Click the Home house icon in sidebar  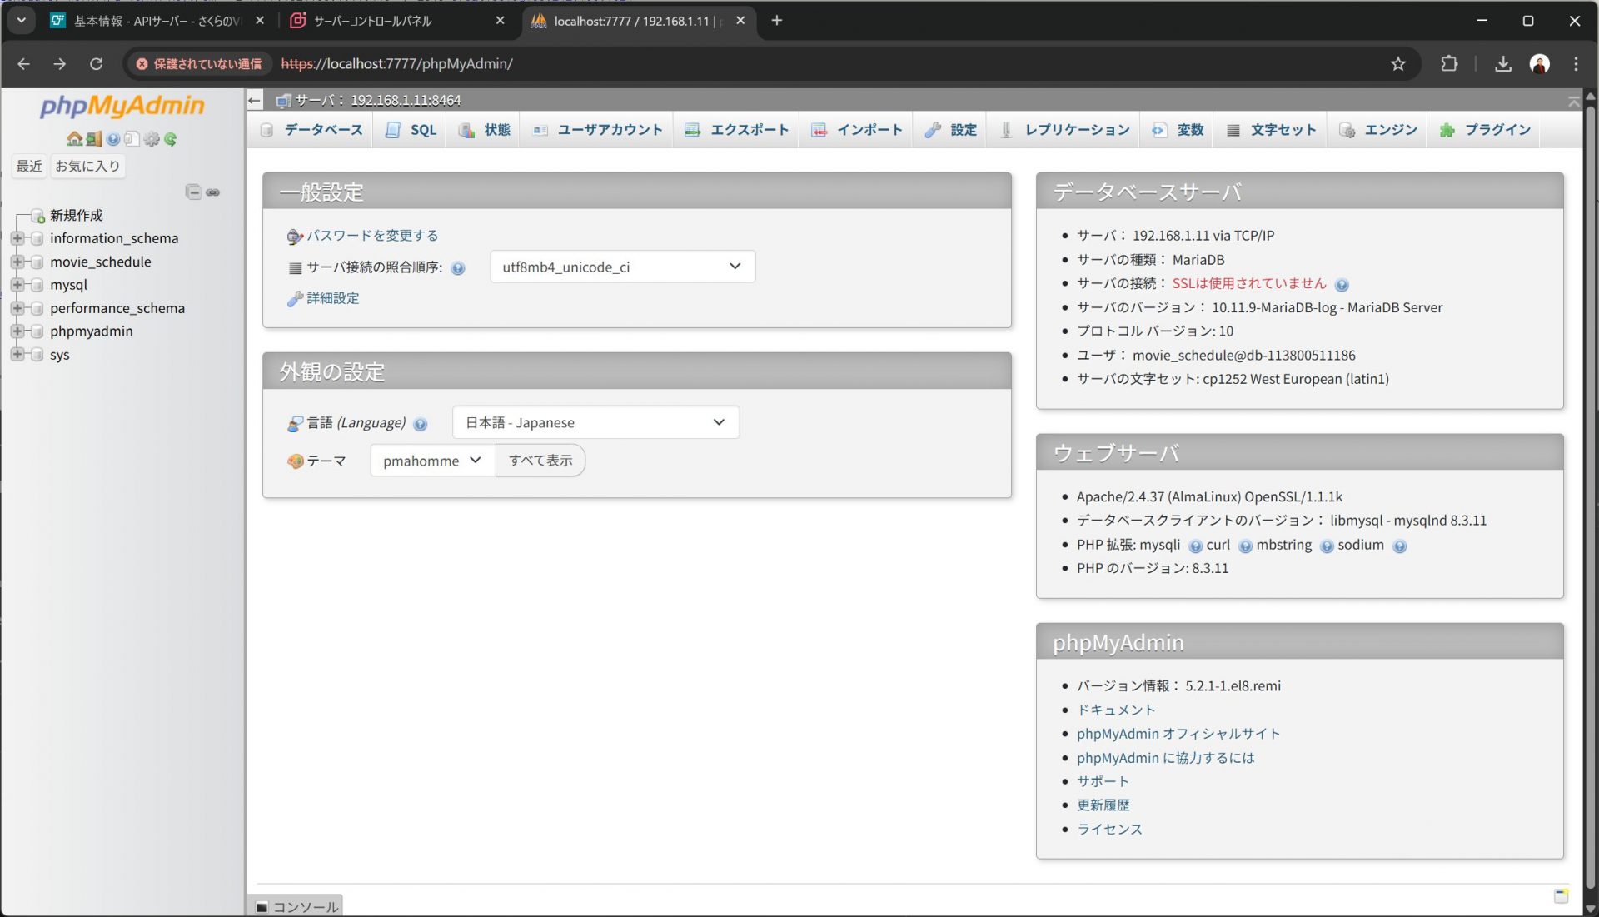pyautogui.click(x=74, y=139)
